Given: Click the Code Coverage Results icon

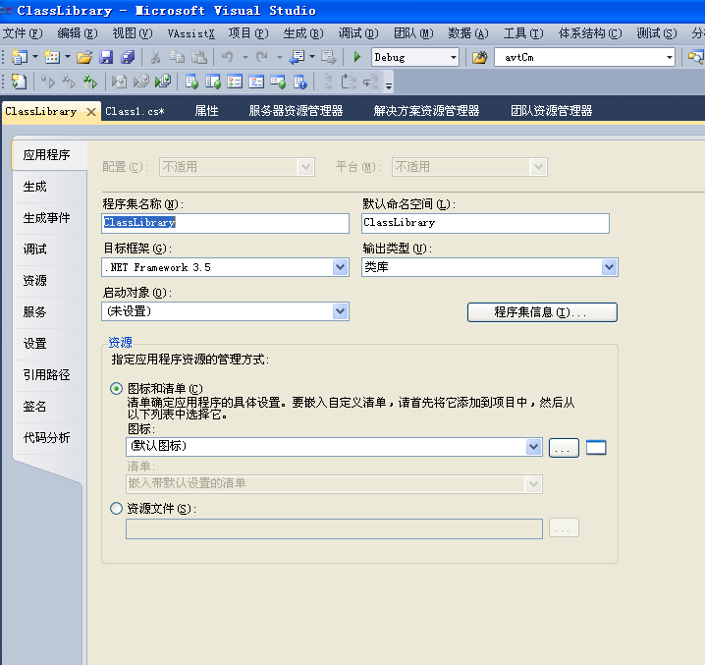Looking at the screenshot, I should (x=256, y=82).
